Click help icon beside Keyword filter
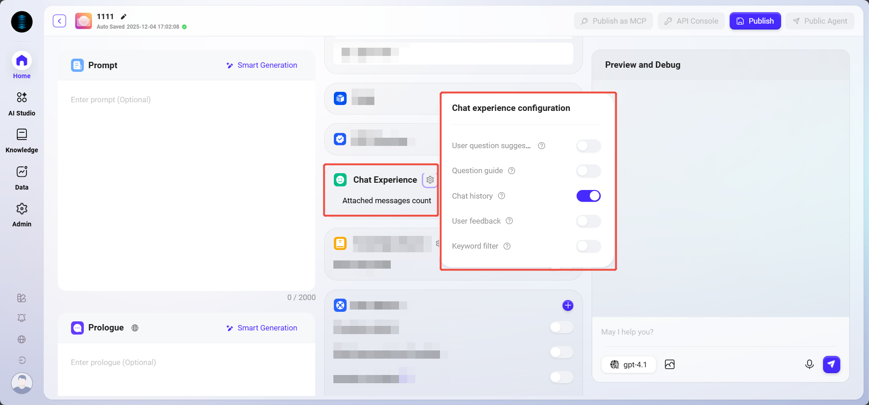 click(x=507, y=246)
